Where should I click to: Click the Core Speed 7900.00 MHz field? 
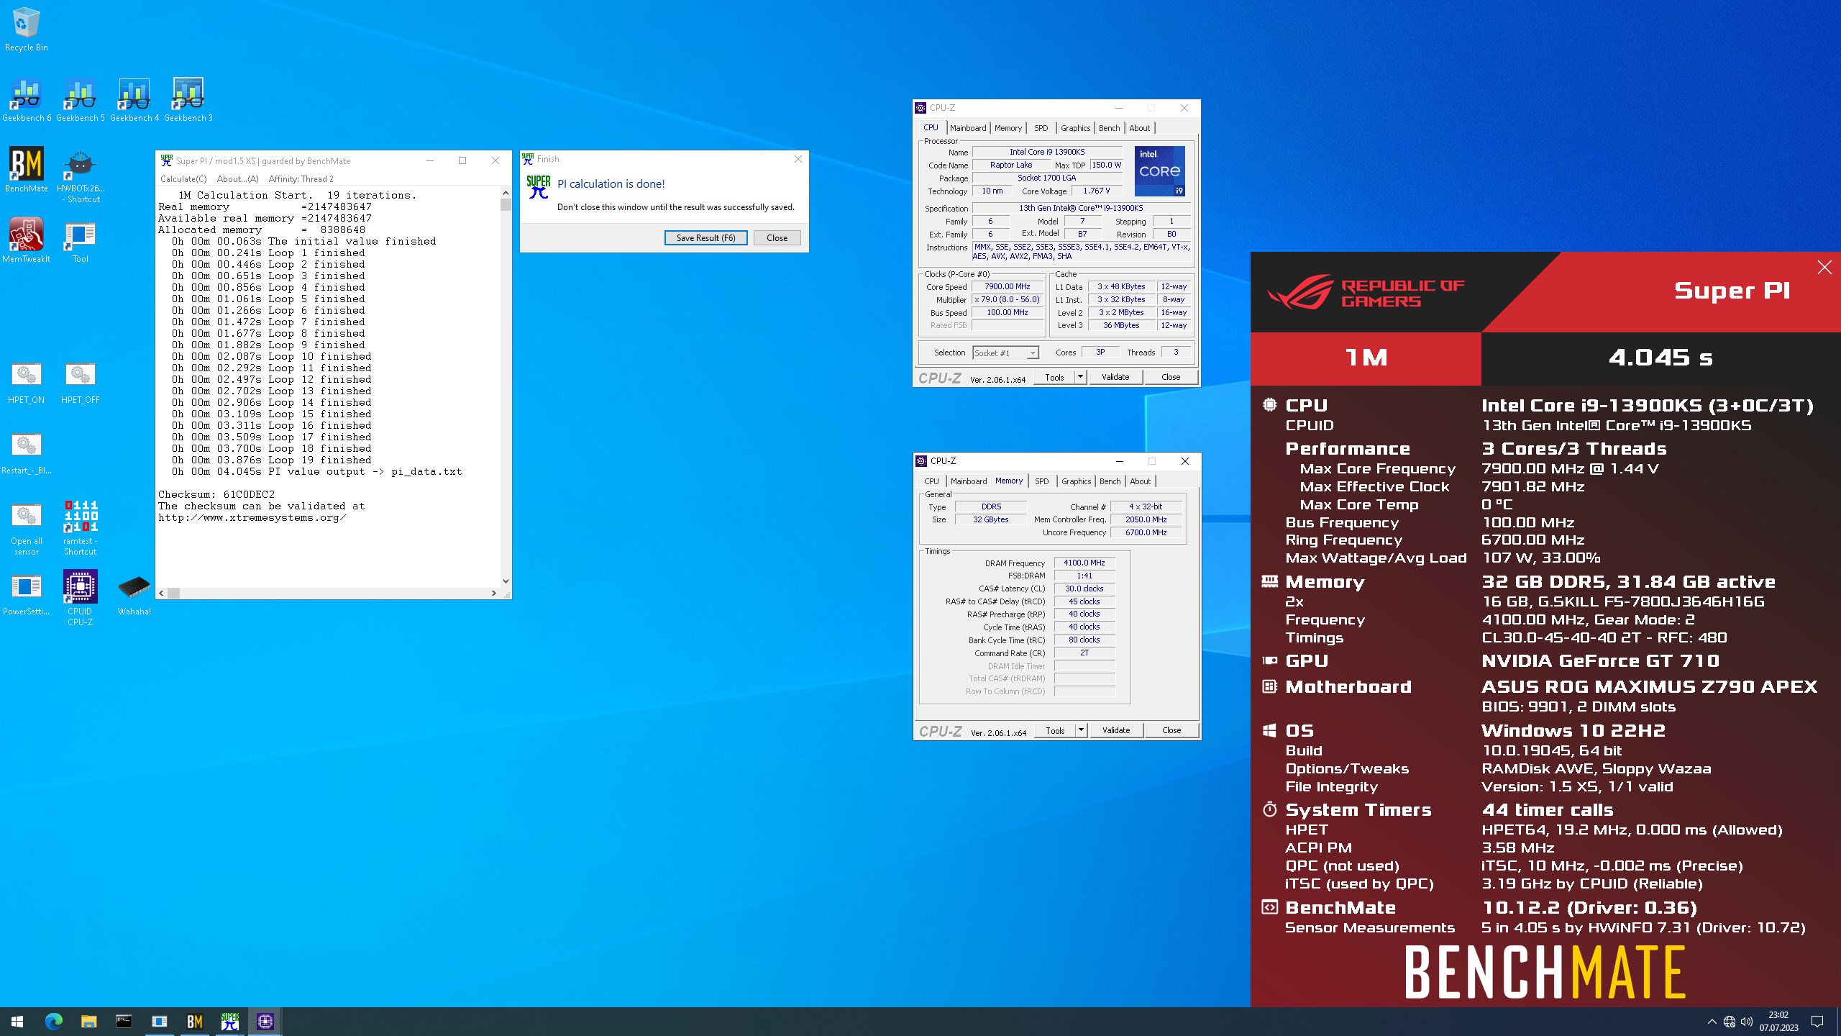pyautogui.click(x=1008, y=286)
